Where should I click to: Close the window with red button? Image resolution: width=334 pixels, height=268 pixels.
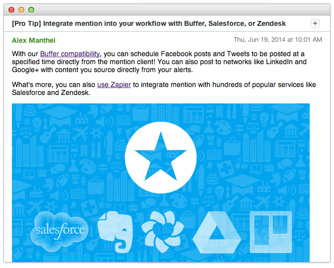tap(11, 10)
